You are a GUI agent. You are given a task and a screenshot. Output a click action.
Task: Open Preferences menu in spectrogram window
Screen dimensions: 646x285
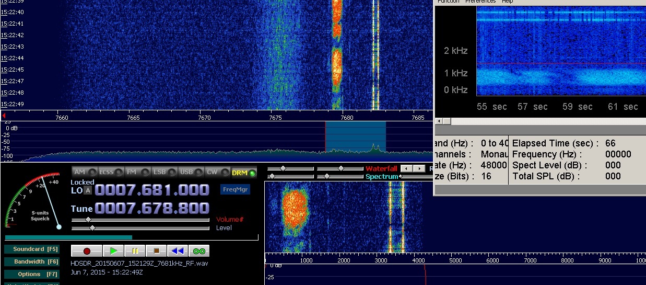click(480, 2)
